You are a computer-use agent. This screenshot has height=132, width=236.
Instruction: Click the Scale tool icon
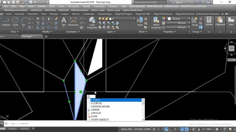point(43,27)
